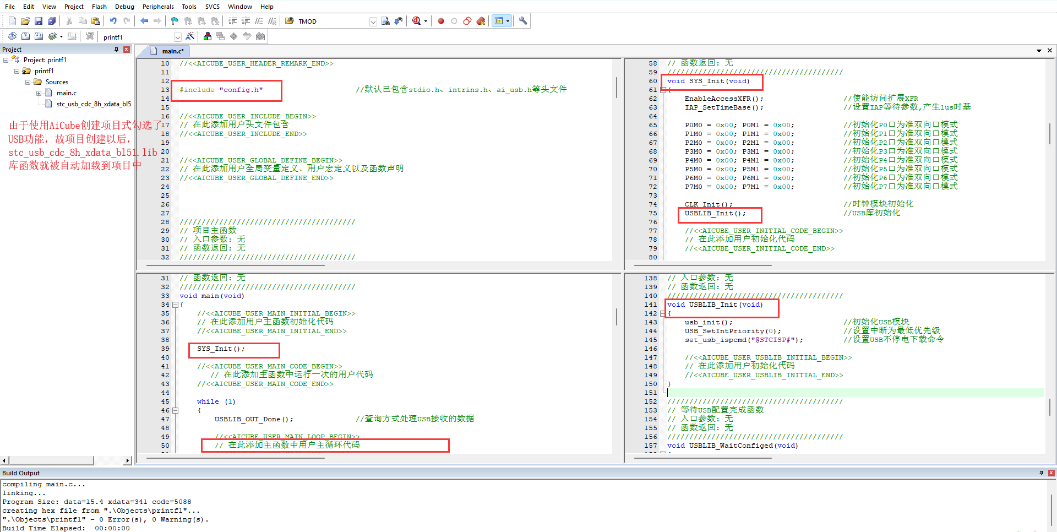The image size is (1057, 532).
Task: Click in the TMOD find text field
Action: tap(333, 21)
